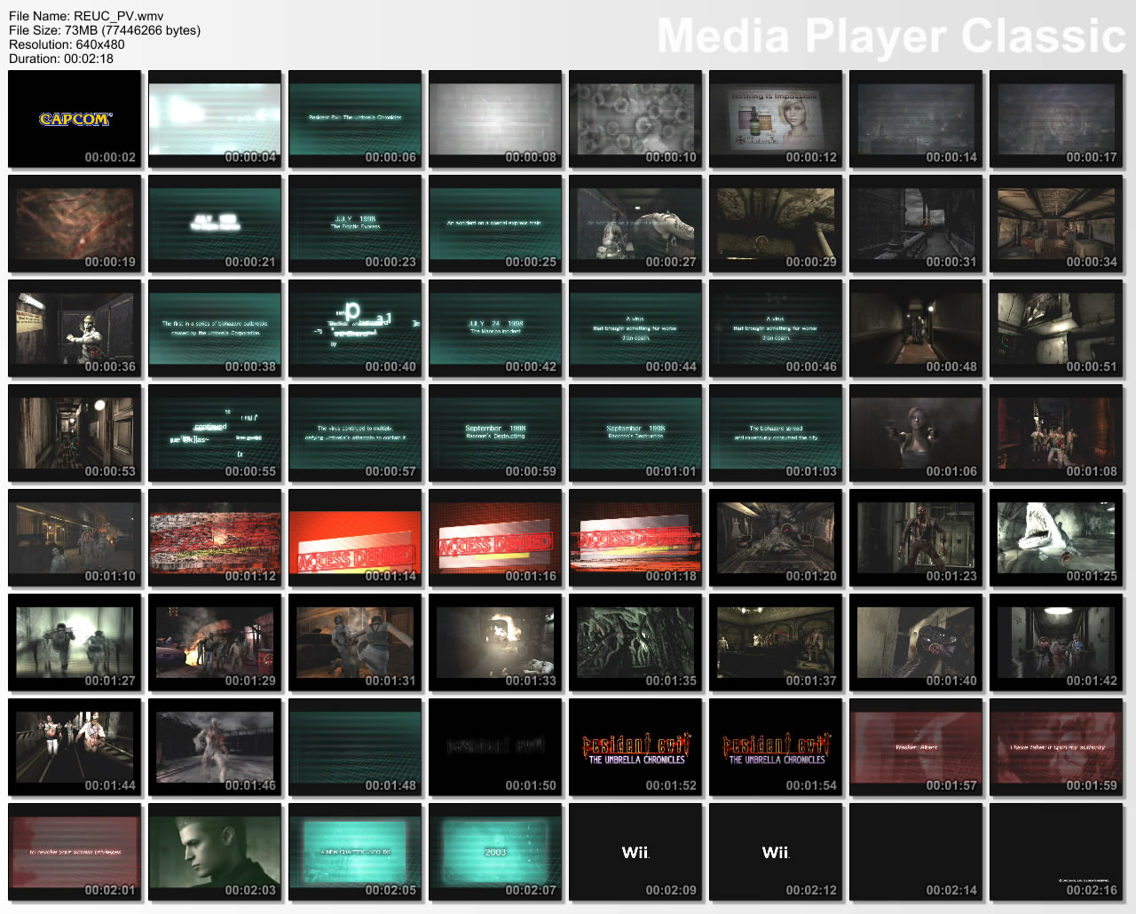Click the 2003 caption frame at 00:02:07
The image size is (1136, 914).
click(495, 852)
